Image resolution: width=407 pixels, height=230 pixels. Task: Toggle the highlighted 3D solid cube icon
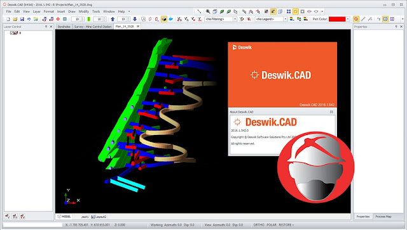[164, 19]
